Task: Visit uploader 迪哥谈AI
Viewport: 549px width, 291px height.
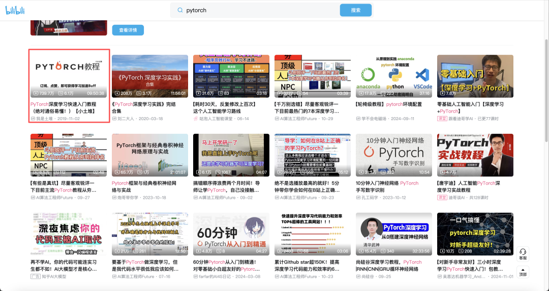Action: (x=456, y=197)
